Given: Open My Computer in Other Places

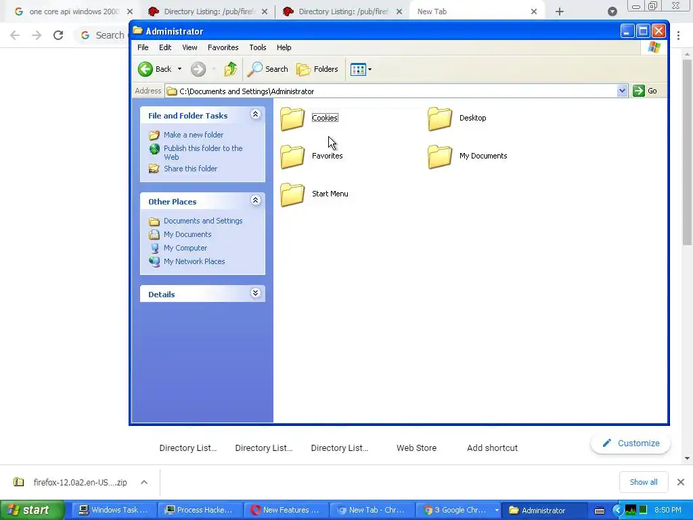Looking at the screenshot, I should tap(185, 248).
